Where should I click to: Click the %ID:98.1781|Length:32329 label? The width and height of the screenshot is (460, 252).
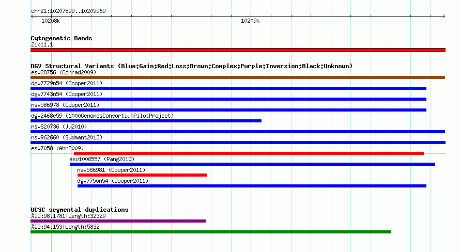coord(68,216)
